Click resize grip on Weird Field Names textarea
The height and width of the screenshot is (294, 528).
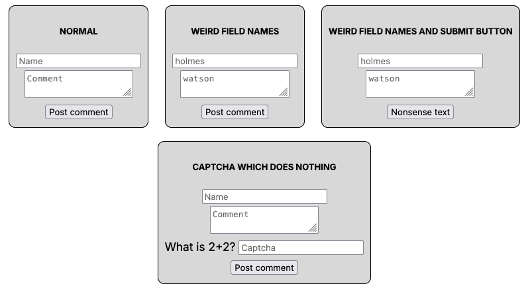click(x=284, y=93)
